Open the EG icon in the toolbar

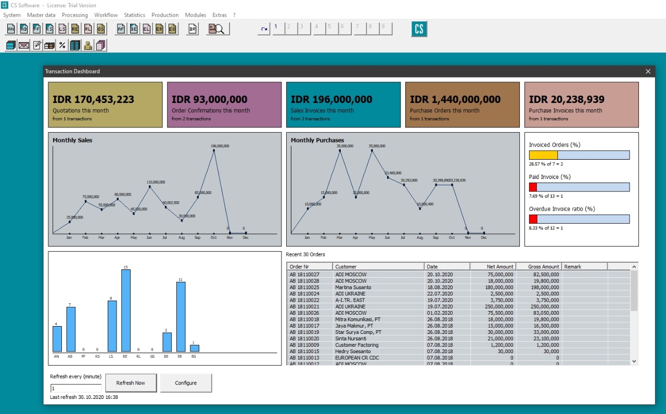[x=172, y=29]
